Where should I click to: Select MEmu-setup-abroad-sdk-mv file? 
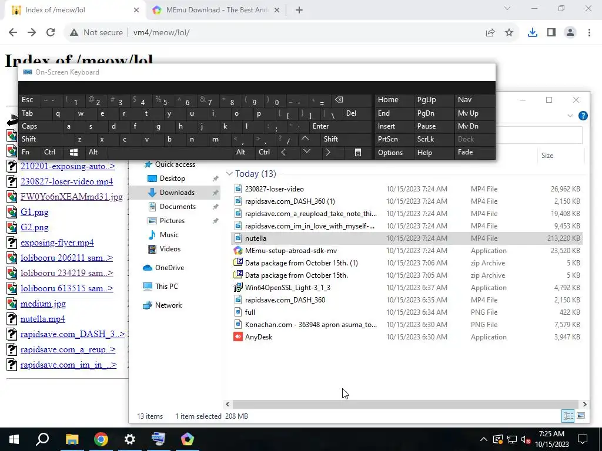pyautogui.click(x=290, y=251)
